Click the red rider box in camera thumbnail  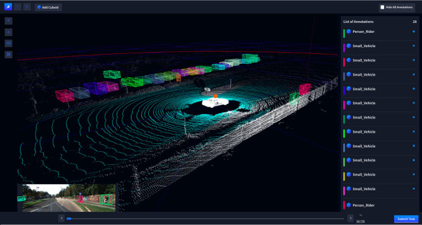(x=80, y=199)
